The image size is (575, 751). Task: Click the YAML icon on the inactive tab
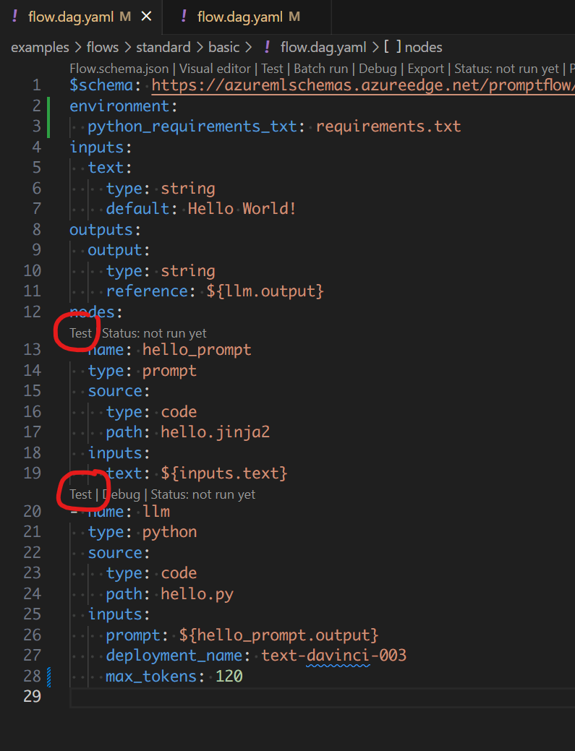pos(184,17)
